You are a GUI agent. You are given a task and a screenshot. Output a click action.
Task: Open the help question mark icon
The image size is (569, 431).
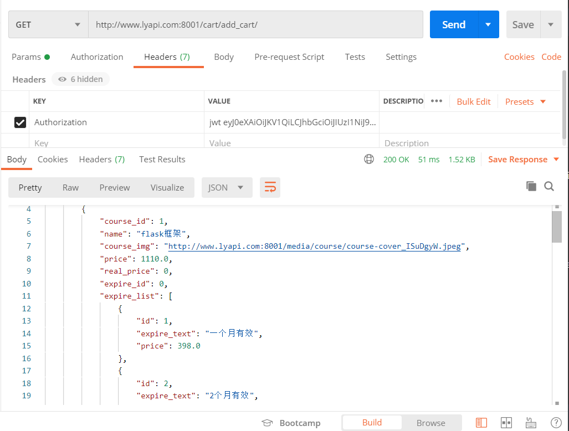(556, 423)
